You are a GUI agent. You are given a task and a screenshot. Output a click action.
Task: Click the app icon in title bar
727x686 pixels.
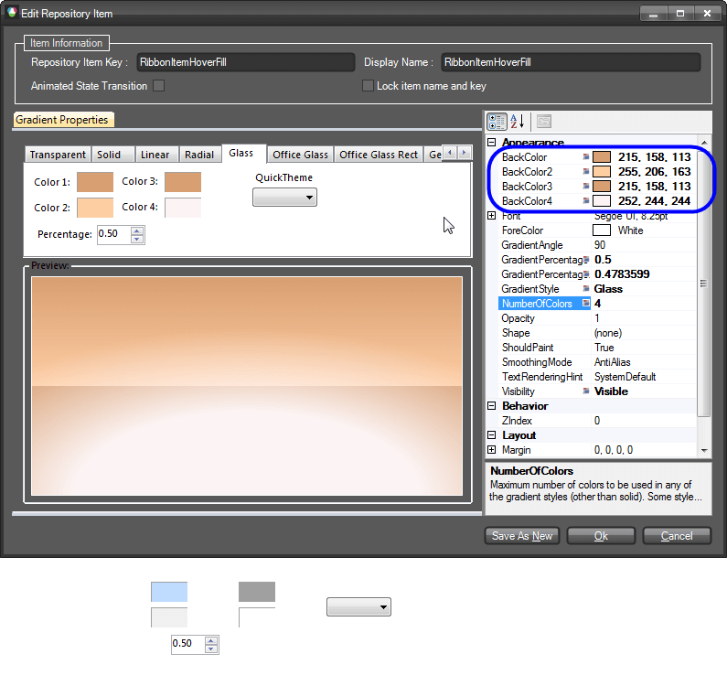pyautogui.click(x=12, y=13)
